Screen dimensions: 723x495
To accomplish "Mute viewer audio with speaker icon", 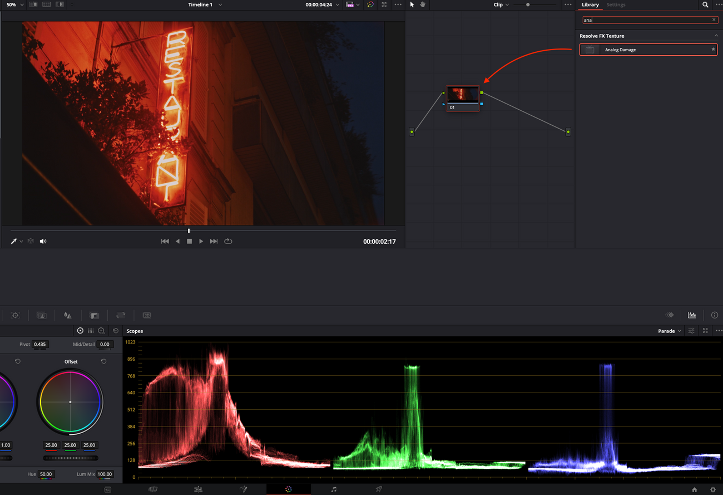I will coord(43,241).
